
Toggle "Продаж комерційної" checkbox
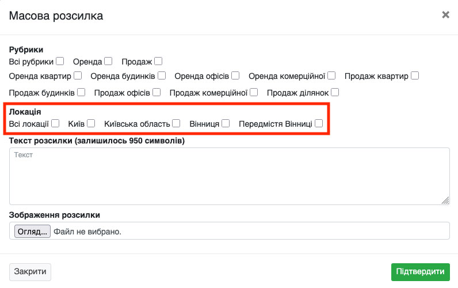(254, 92)
